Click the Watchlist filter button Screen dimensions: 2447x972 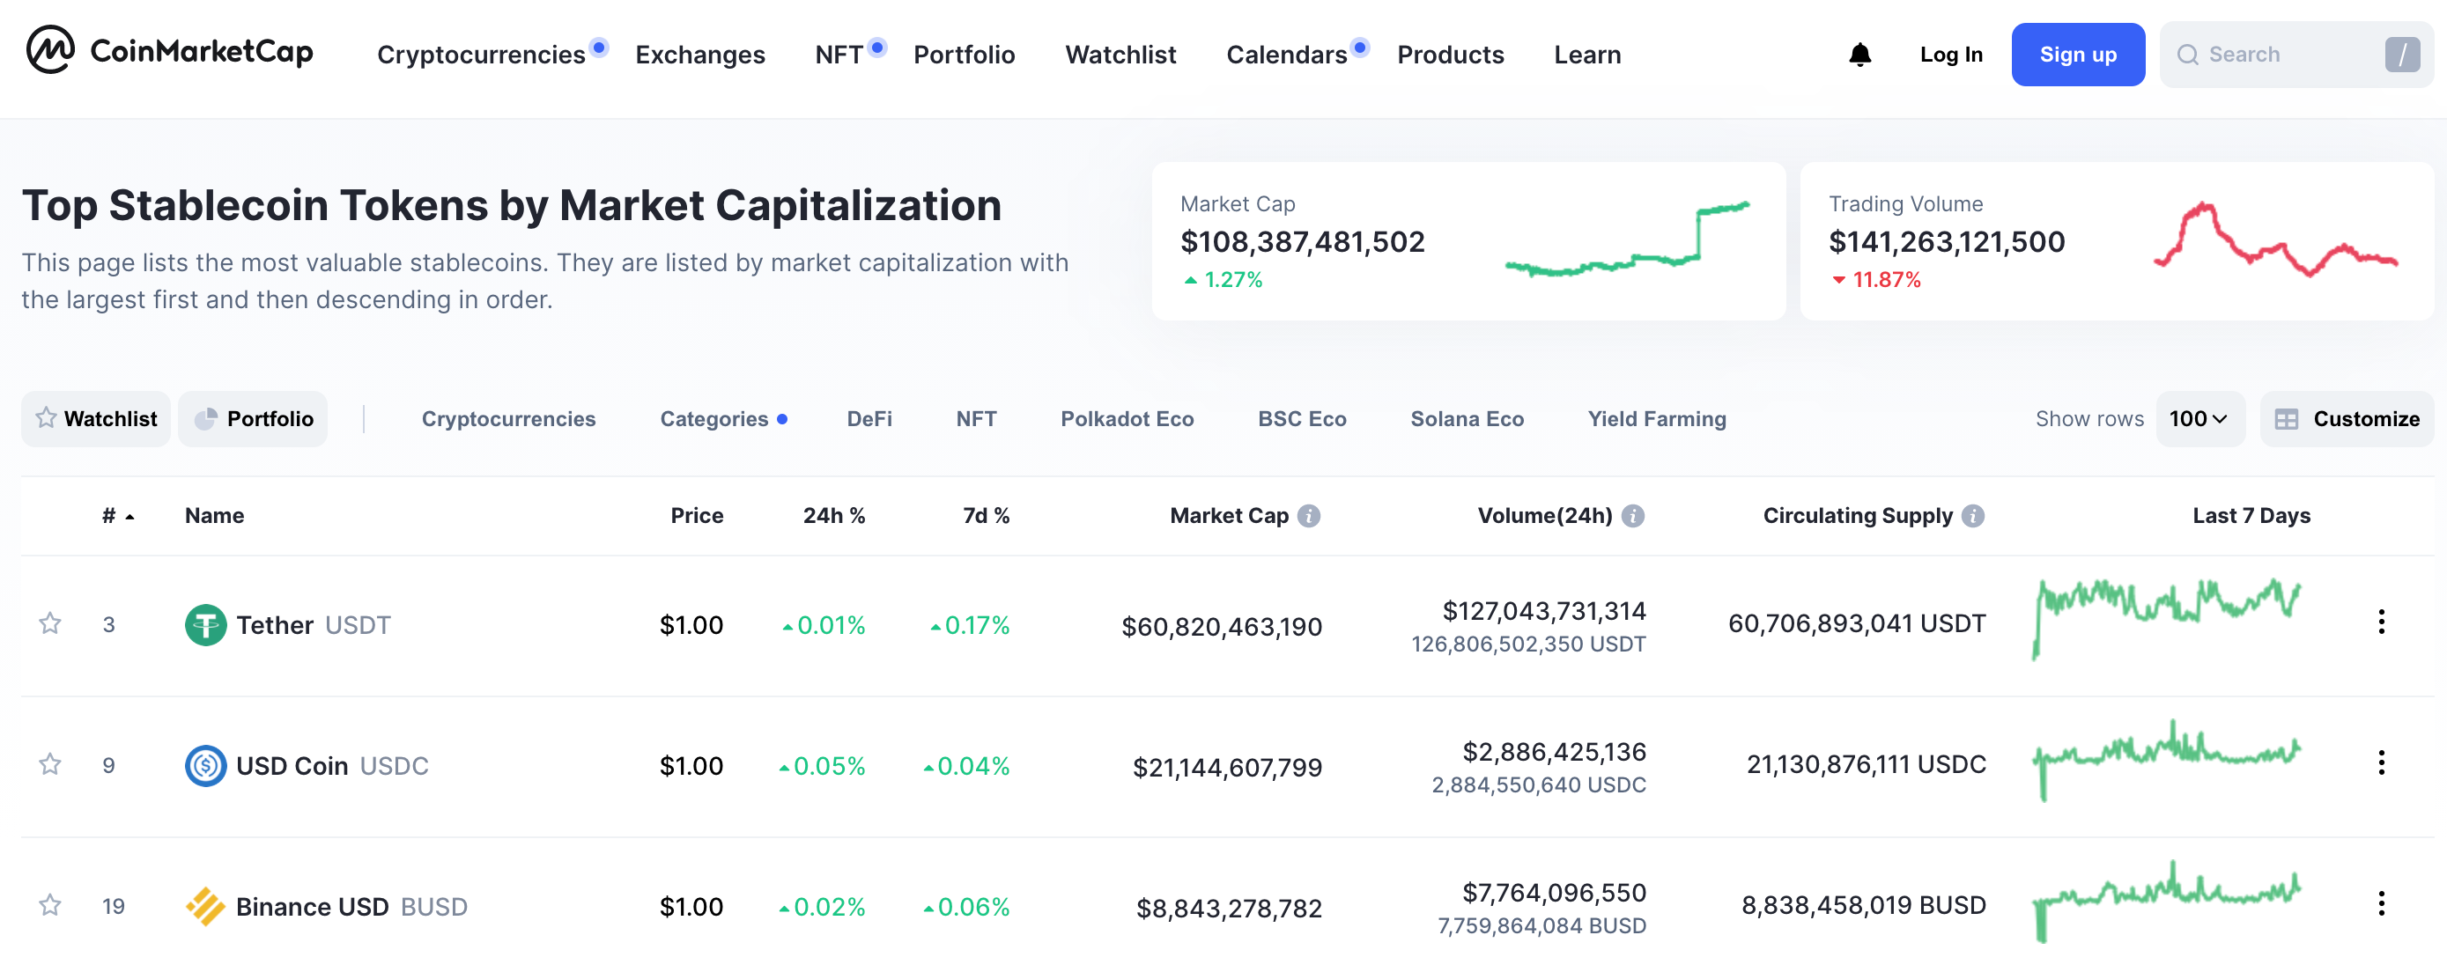96,418
